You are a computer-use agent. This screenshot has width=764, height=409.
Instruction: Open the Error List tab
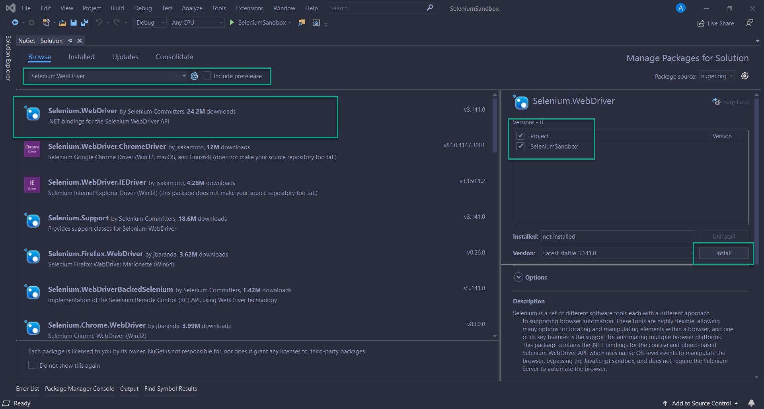27,389
